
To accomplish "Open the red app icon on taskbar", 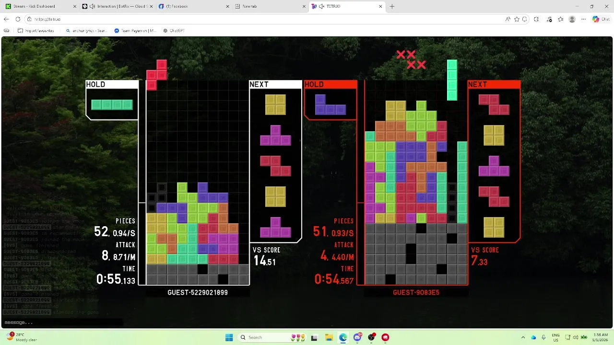I will [x=385, y=337].
